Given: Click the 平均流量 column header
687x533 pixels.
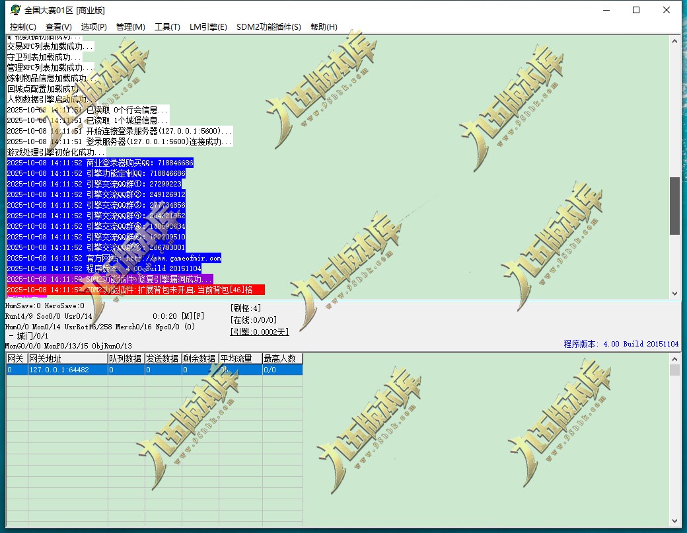Looking at the screenshot, I should click(240, 358).
